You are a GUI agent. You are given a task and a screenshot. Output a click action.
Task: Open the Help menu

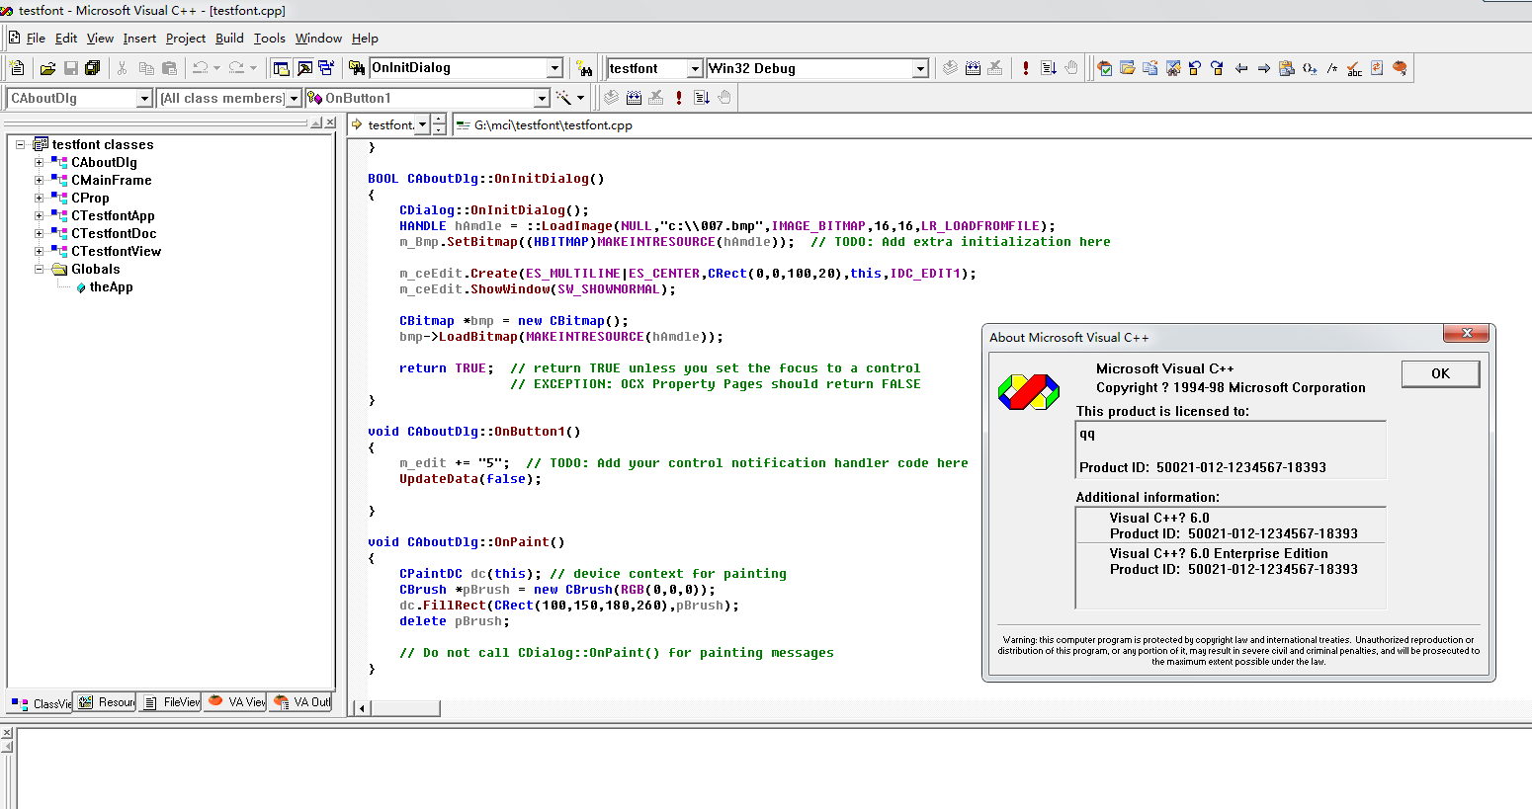(365, 39)
